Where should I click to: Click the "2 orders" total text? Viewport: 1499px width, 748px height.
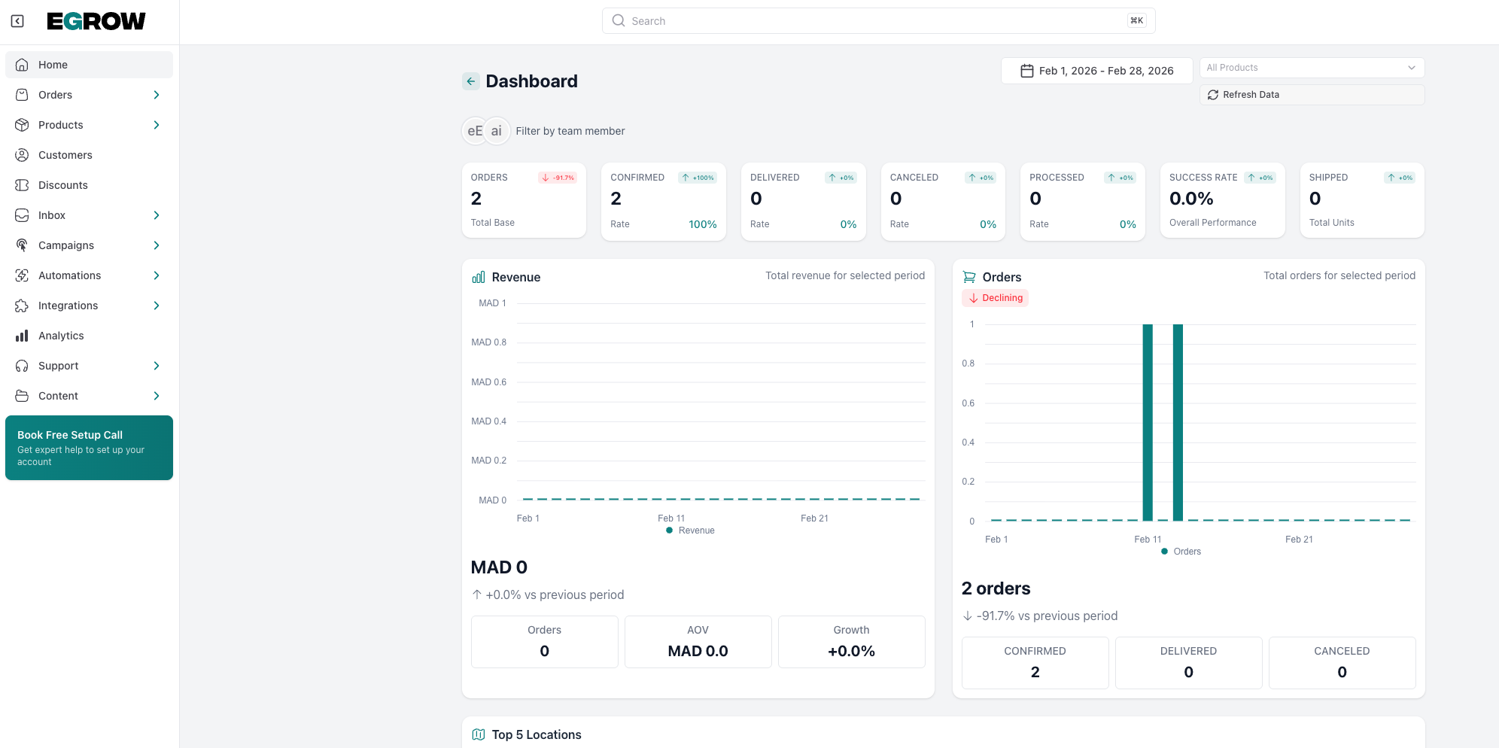point(996,588)
